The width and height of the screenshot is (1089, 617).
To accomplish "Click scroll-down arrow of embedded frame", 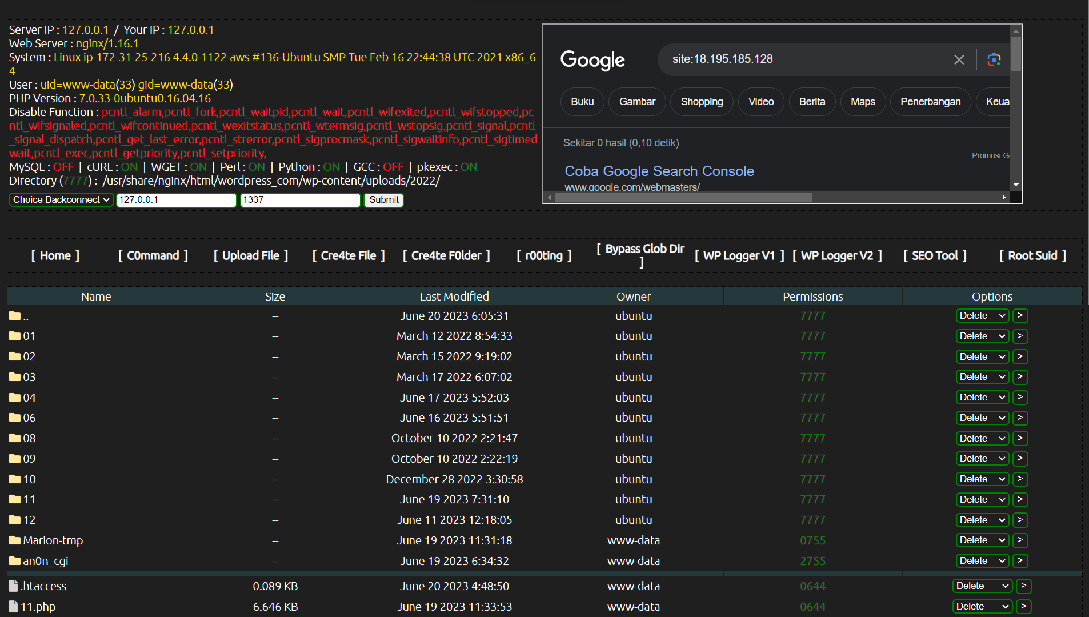I will 1016,185.
